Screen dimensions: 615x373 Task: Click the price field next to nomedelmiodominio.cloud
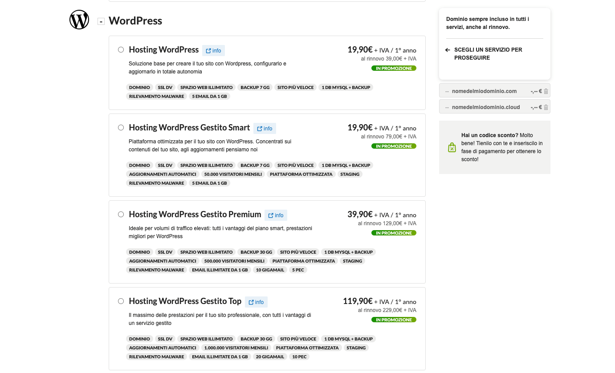point(537,106)
